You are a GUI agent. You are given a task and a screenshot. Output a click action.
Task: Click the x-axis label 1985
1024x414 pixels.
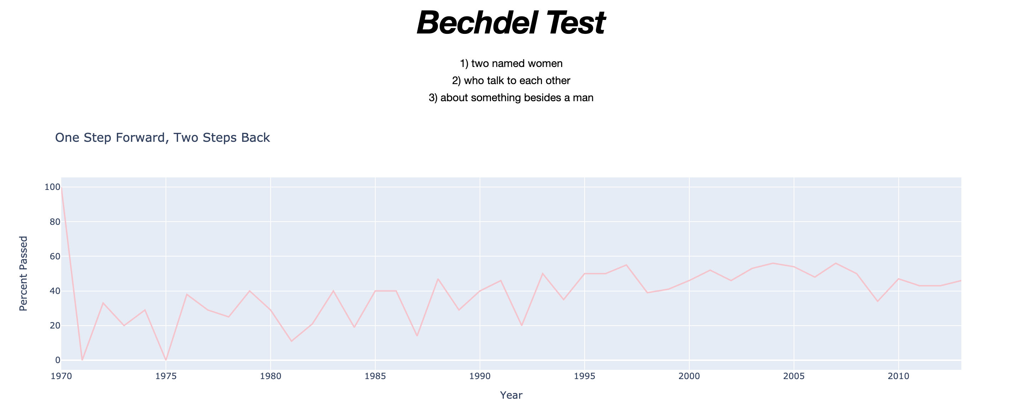coord(375,376)
